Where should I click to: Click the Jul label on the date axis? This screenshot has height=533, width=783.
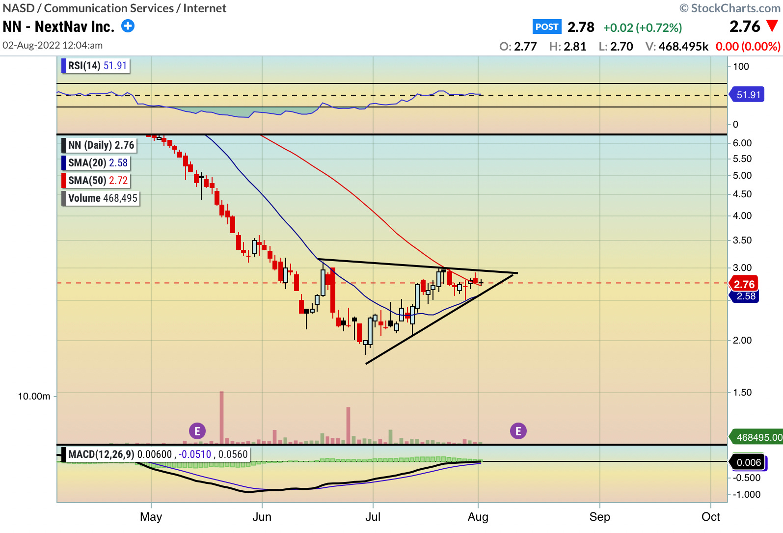coord(373,517)
